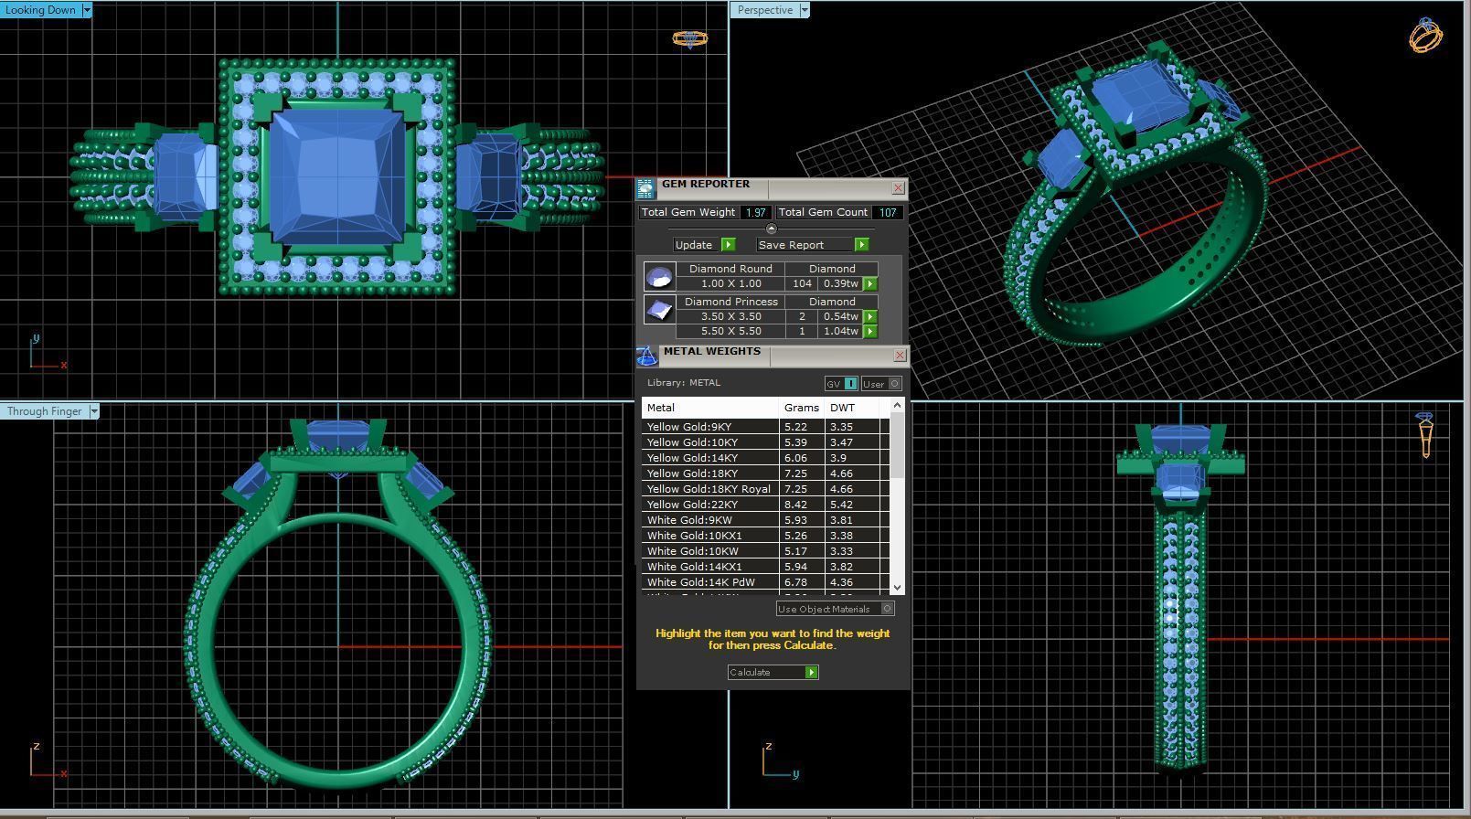Click the metal list scrollbar thumb

pos(897,444)
